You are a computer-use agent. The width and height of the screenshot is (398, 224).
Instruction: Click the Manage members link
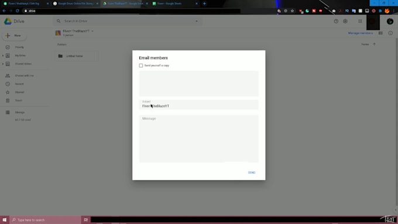pyautogui.click(x=361, y=33)
